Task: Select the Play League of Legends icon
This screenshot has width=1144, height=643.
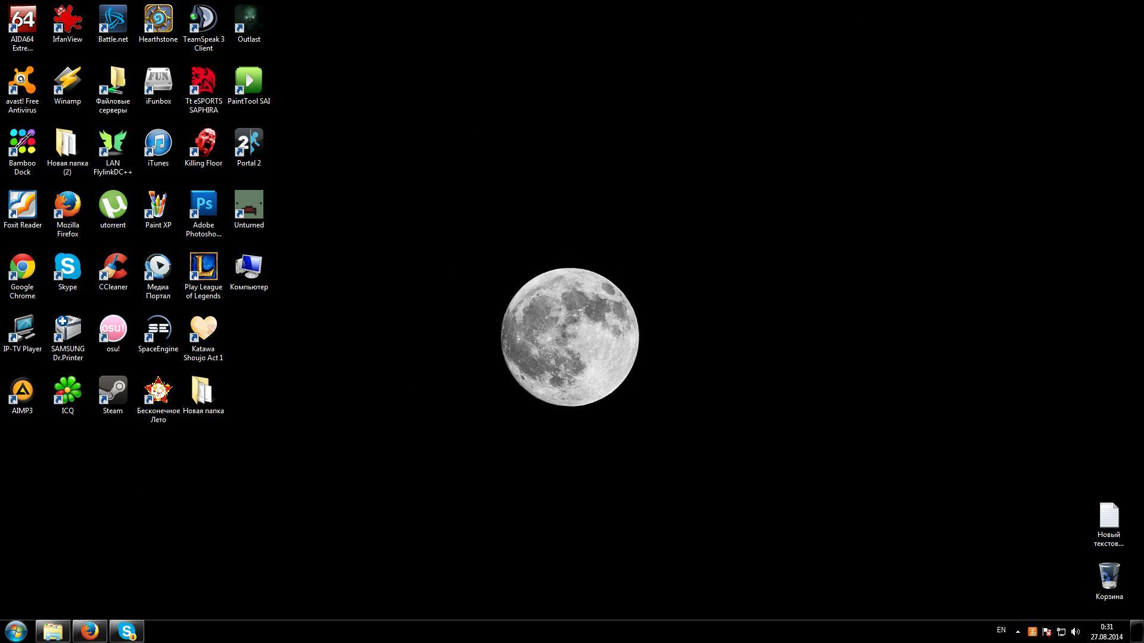Action: [x=203, y=267]
